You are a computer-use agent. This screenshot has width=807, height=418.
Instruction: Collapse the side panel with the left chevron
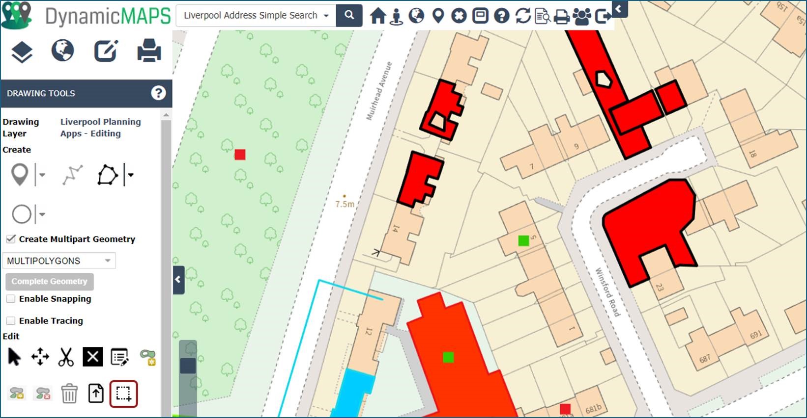coord(178,280)
